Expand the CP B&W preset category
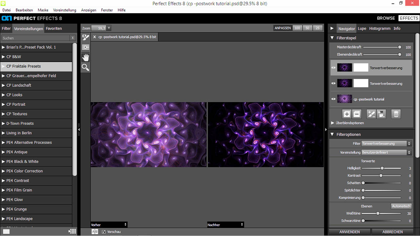The image size is (420, 236). point(3,57)
